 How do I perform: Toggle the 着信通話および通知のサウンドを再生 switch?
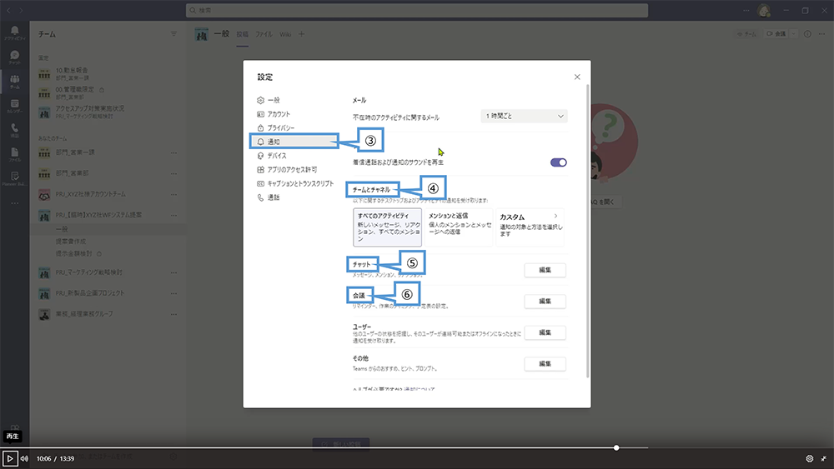click(559, 162)
